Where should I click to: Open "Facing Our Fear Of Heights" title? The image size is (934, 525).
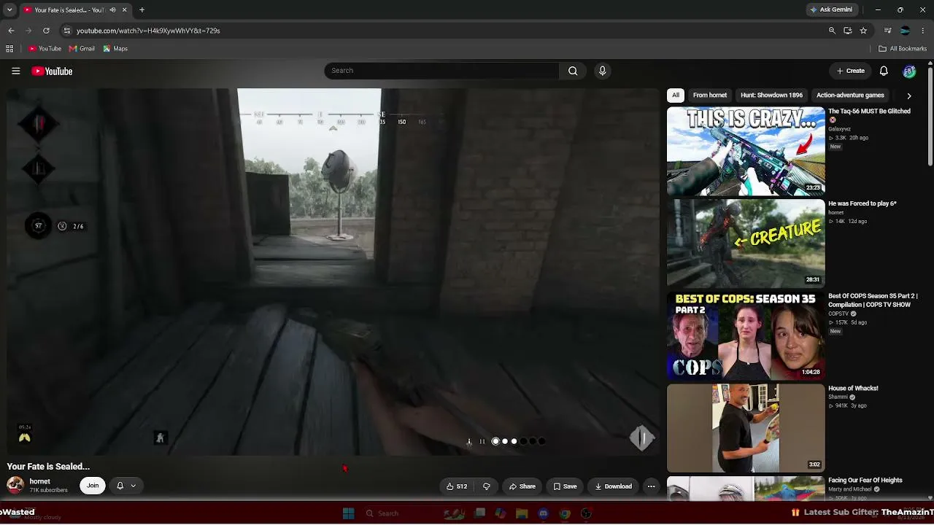click(865, 481)
